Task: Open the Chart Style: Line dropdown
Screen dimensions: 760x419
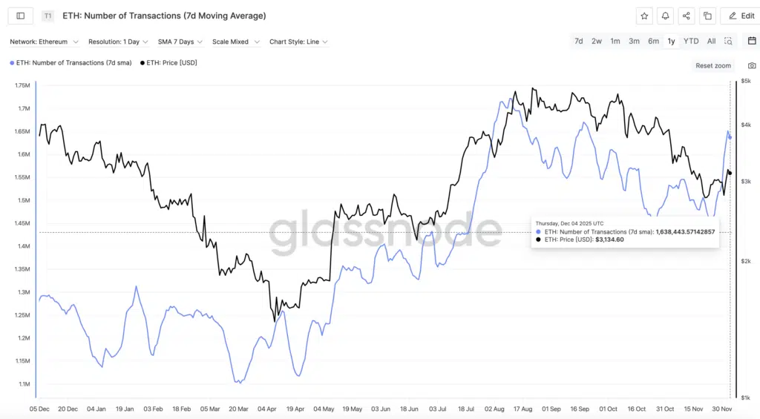Action: [298, 42]
